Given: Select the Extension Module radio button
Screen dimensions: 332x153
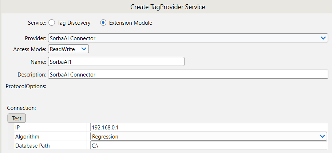Looking at the screenshot, I should pyautogui.click(x=103, y=22).
